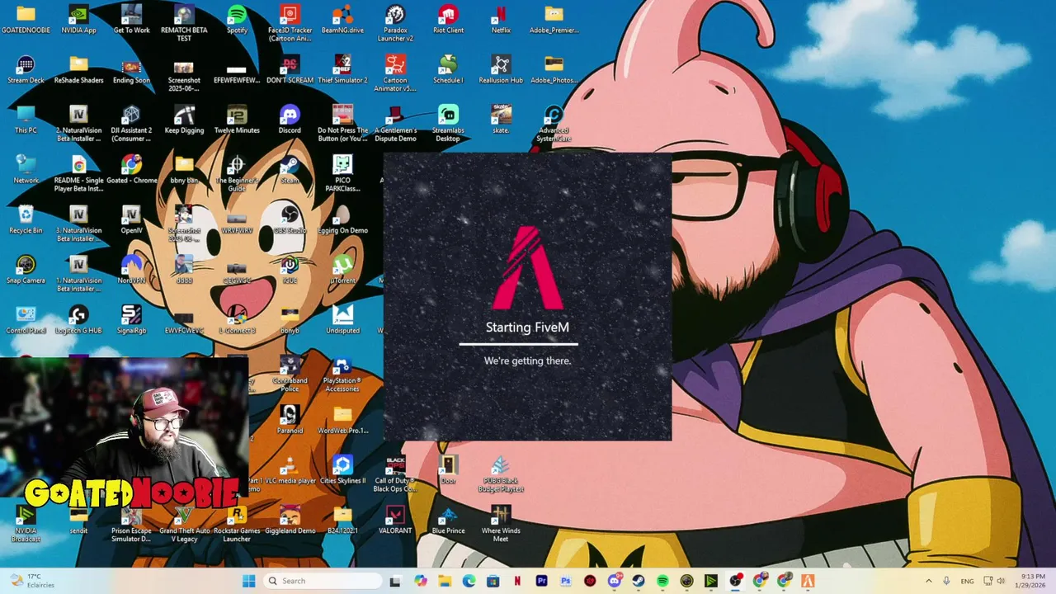
Task: Open Where Winds Meet desktop icon
Action: (x=501, y=524)
